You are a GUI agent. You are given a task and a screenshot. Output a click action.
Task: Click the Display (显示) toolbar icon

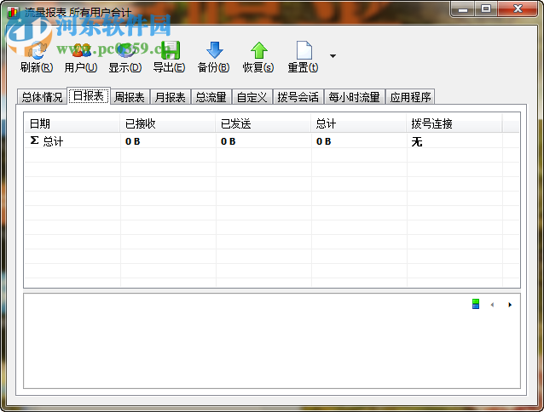pyautogui.click(x=125, y=50)
